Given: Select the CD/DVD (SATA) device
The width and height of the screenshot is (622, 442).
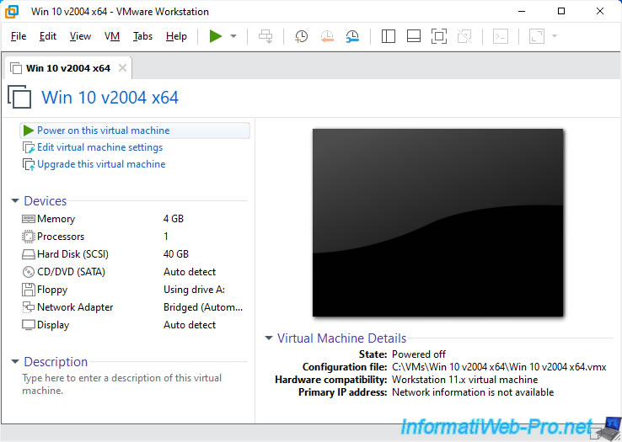Looking at the screenshot, I should [135, 272].
